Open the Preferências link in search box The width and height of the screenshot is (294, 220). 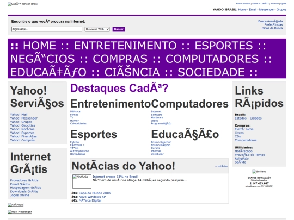coord(273,24)
